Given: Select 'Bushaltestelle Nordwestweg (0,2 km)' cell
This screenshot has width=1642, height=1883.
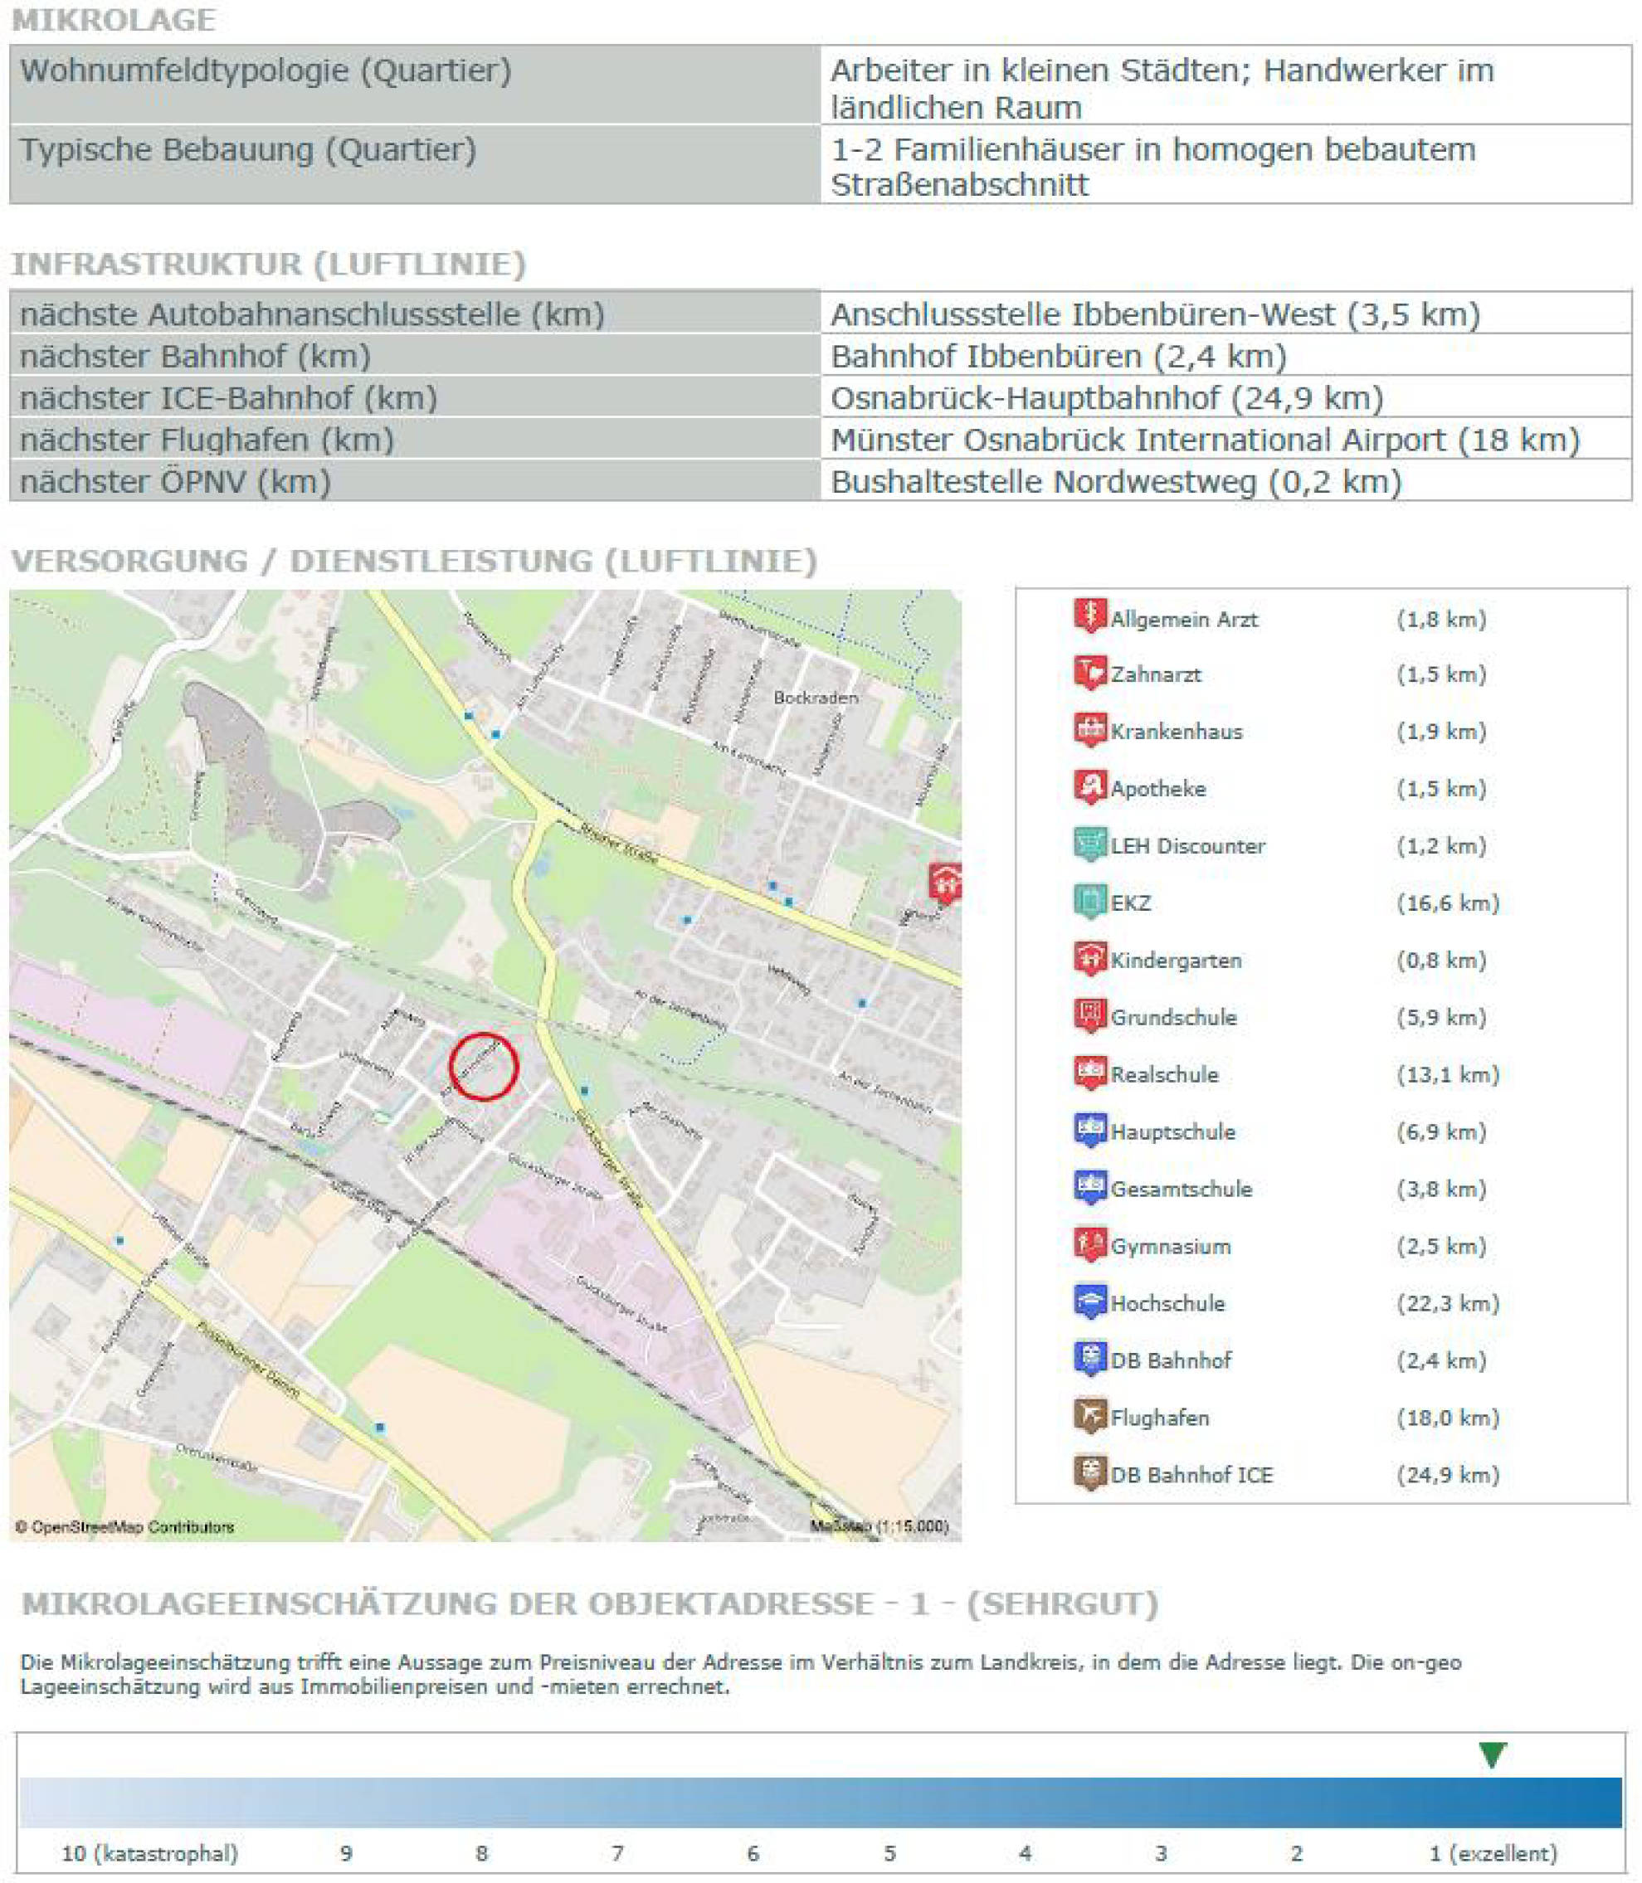Looking at the screenshot, I should (1226, 481).
